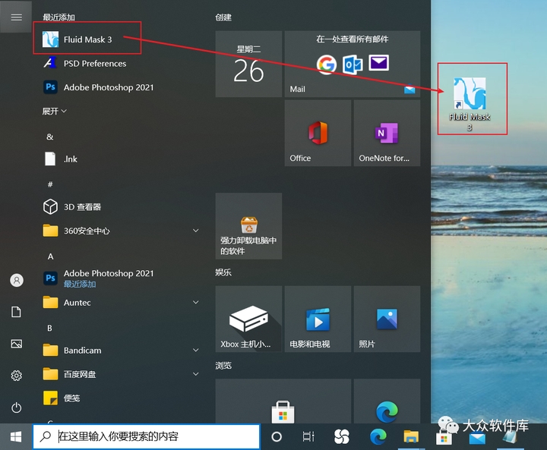Open Fluid Mask 3 from recently added list
This screenshot has width=547, height=450.
87,39
